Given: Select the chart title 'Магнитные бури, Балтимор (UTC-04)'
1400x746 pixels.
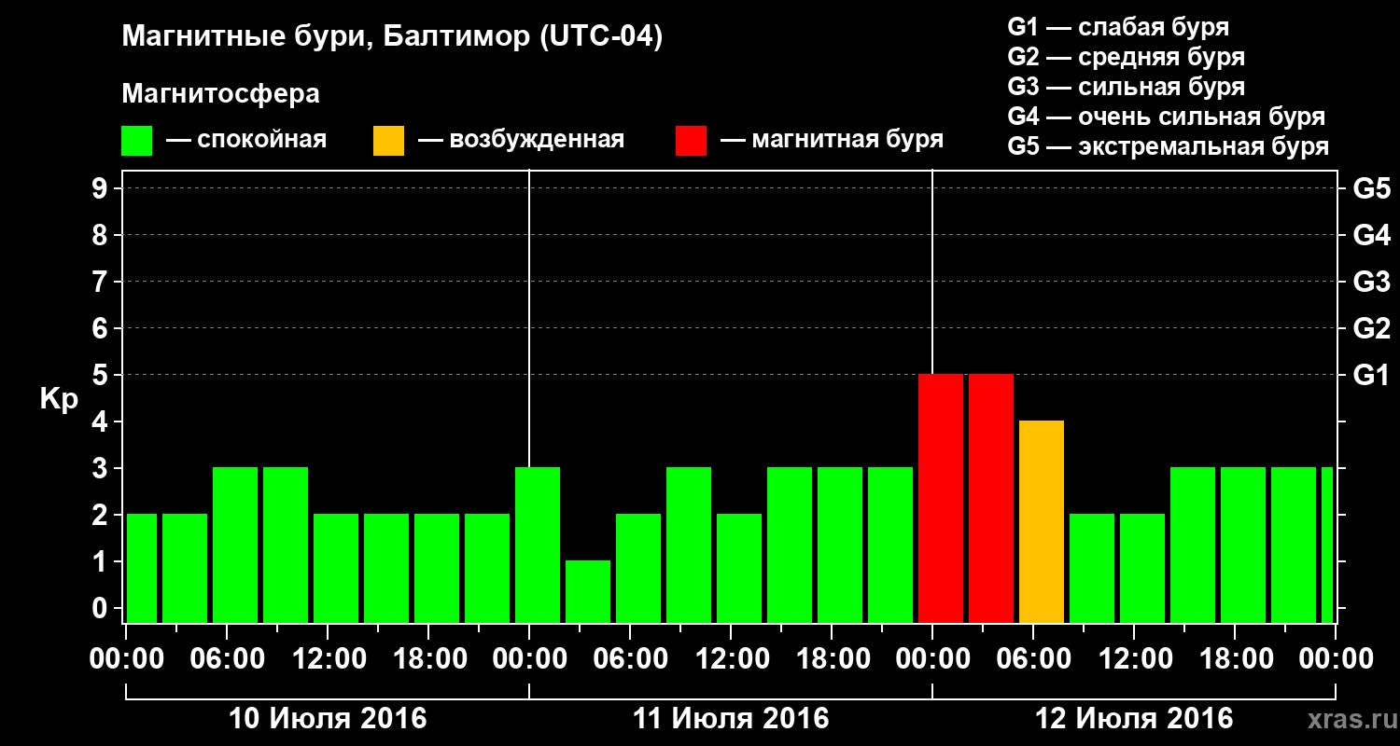Looking at the screenshot, I should pos(392,37).
